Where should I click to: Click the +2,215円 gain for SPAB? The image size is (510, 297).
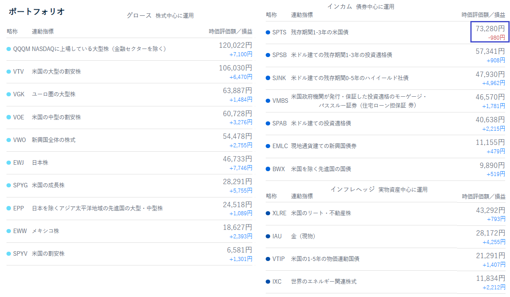493,128
